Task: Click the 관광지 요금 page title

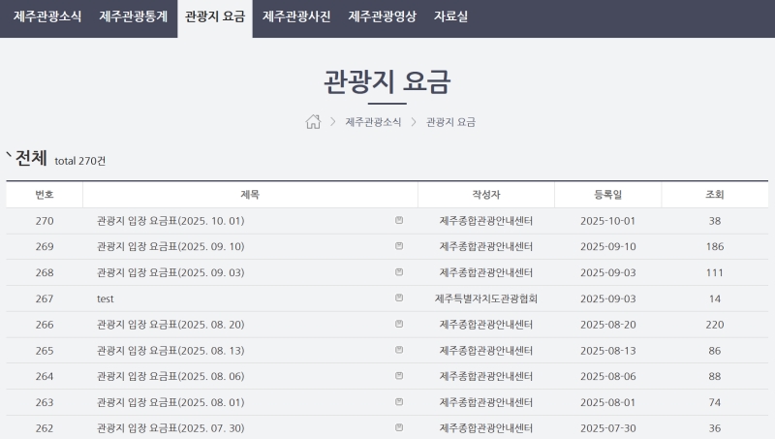Action: [387, 82]
